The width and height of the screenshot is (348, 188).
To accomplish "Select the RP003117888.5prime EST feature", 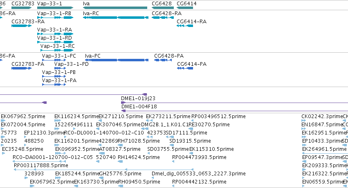I will (x=103, y=170).
